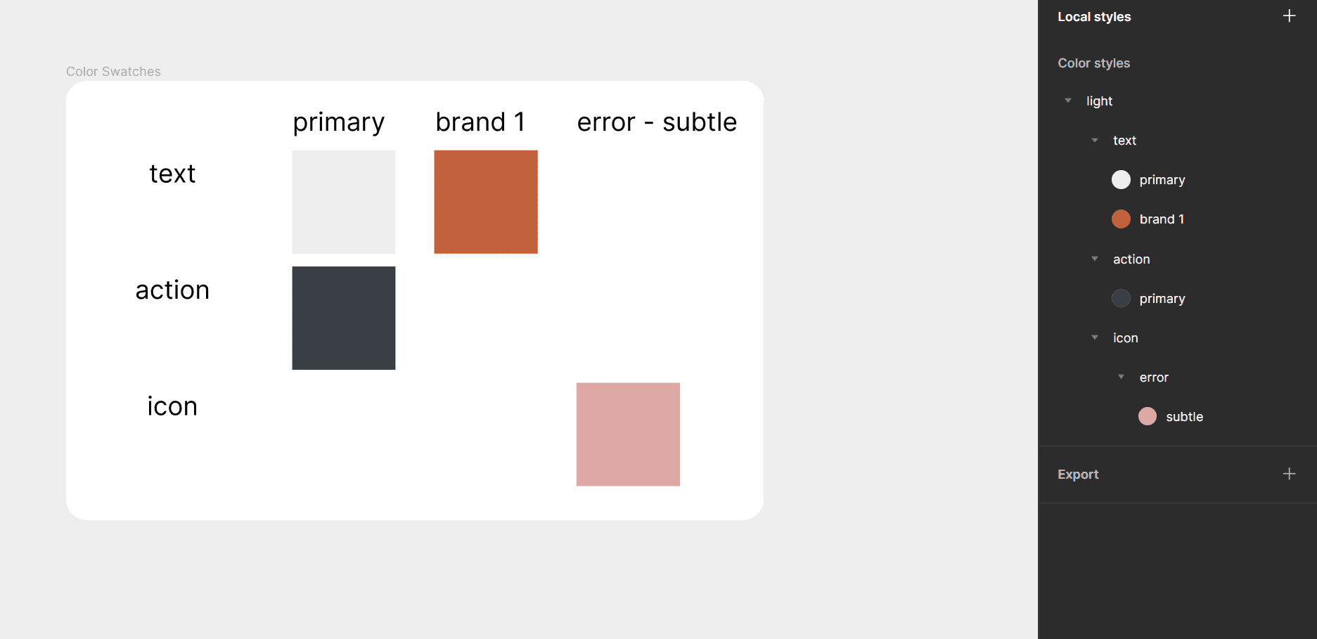Collapse the icon style folder arrow
Image resolution: width=1317 pixels, height=639 pixels.
(1095, 337)
